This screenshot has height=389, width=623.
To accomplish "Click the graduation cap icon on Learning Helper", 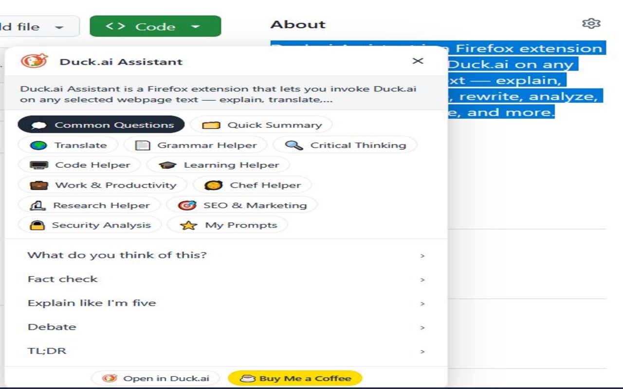I will (x=167, y=165).
